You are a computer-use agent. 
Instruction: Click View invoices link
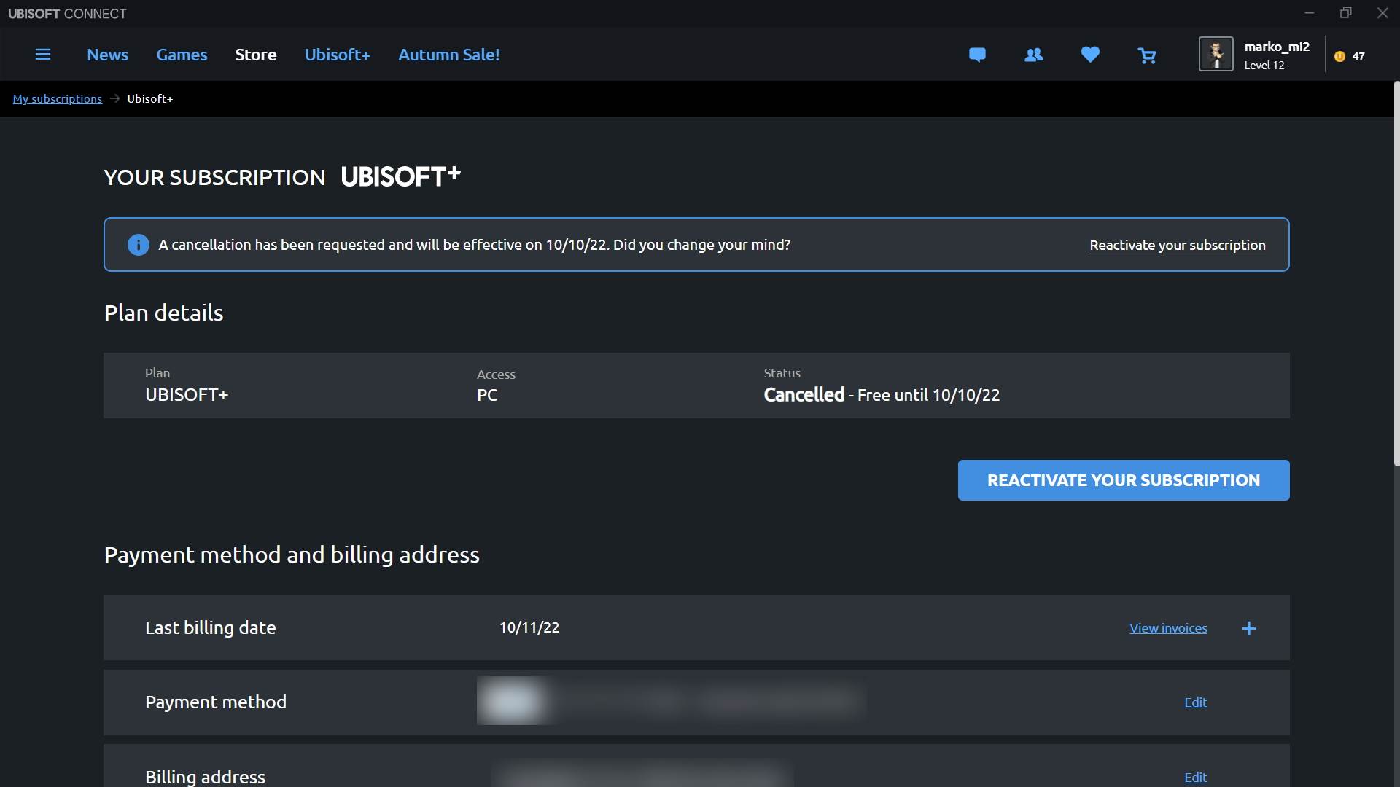(x=1168, y=627)
